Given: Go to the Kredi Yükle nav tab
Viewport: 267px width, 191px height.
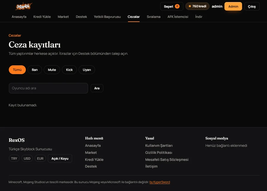Looking at the screenshot, I should (42, 17).
